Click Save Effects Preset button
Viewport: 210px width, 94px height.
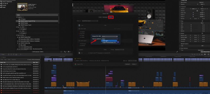point(205,52)
